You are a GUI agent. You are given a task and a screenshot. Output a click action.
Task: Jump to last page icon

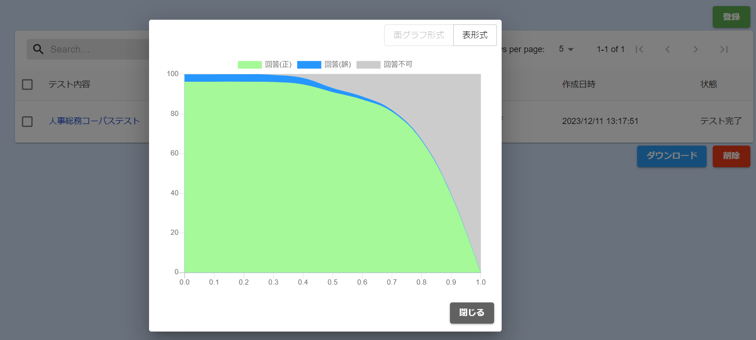(x=724, y=49)
